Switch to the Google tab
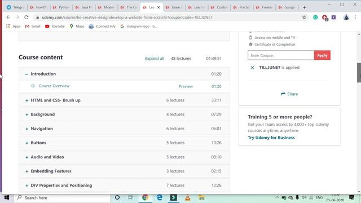361x203 pixels. coord(287,7)
